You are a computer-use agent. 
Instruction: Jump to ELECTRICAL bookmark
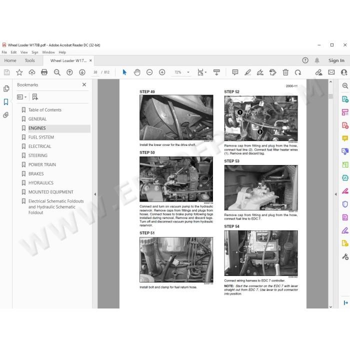(39, 146)
